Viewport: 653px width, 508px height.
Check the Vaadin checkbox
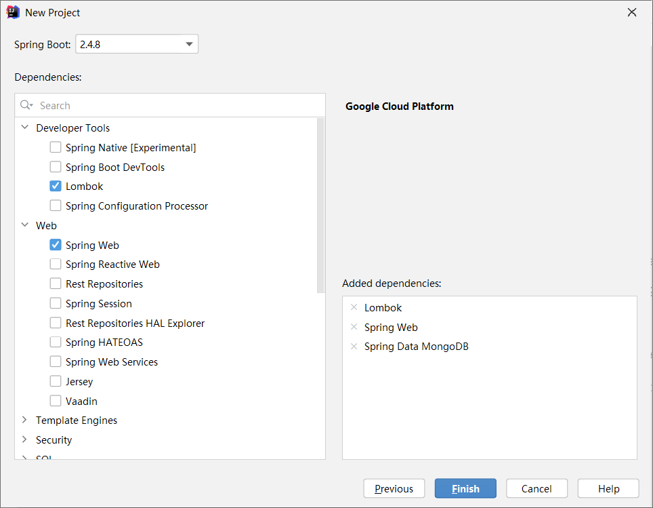pyautogui.click(x=56, y=401)
